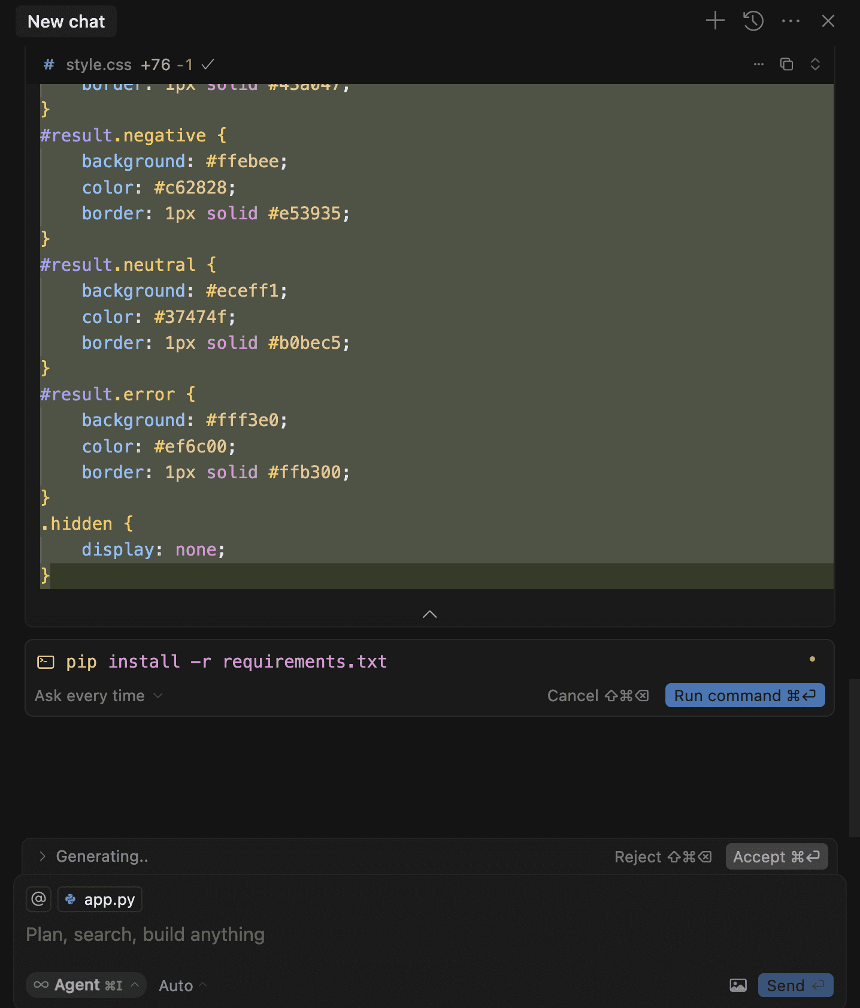The height and width of the screenshot is (1008, 860).
Task: Open chat panel more options ellipsis
Action: 791,21
